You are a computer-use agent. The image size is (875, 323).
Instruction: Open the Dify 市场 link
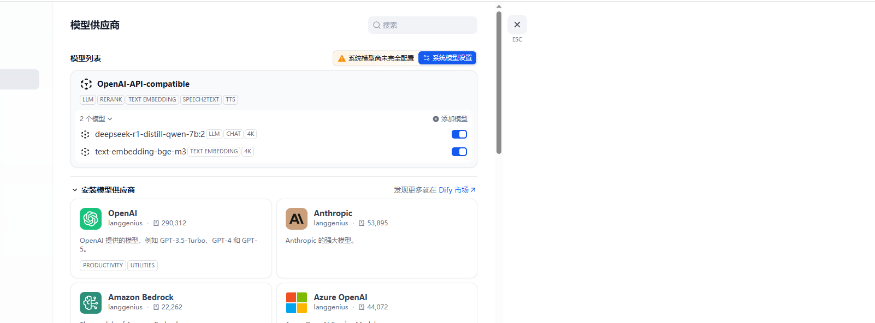tap(457, 190)
